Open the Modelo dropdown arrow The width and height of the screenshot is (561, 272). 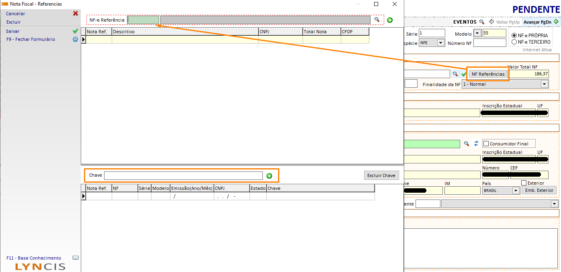477,33
